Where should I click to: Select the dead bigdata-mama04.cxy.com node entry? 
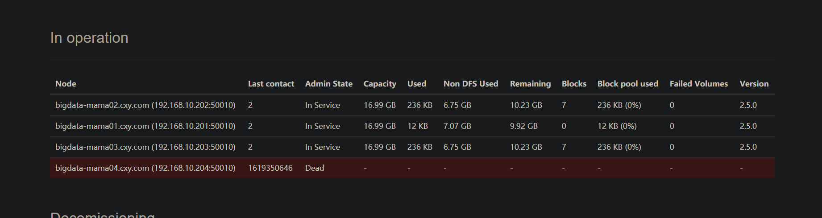145,168
